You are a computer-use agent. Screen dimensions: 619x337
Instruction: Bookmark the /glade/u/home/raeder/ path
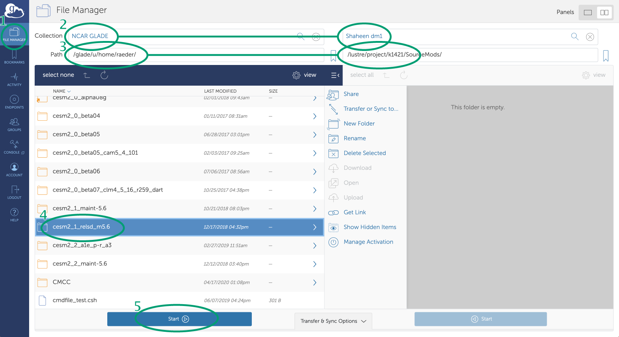click(x=333, y=56)
